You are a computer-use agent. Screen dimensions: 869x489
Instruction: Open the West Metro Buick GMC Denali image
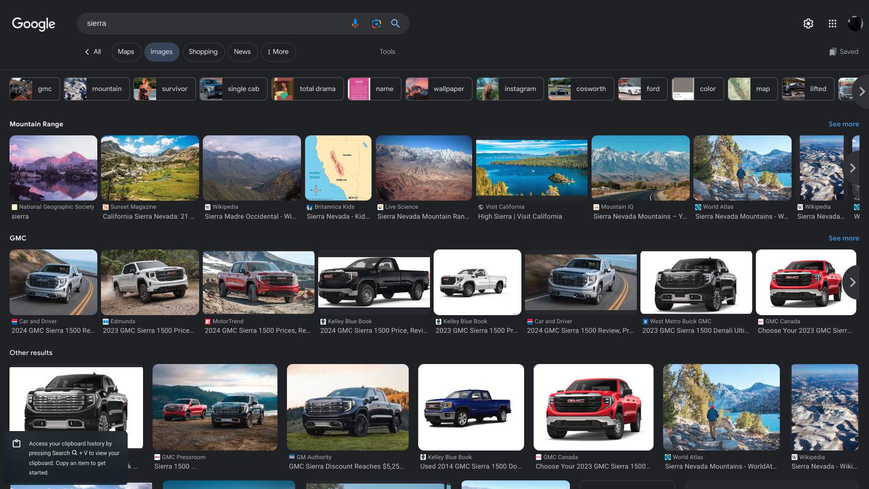coord(696,282)
